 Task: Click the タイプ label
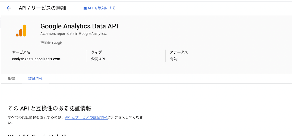[x=96, y=52]
